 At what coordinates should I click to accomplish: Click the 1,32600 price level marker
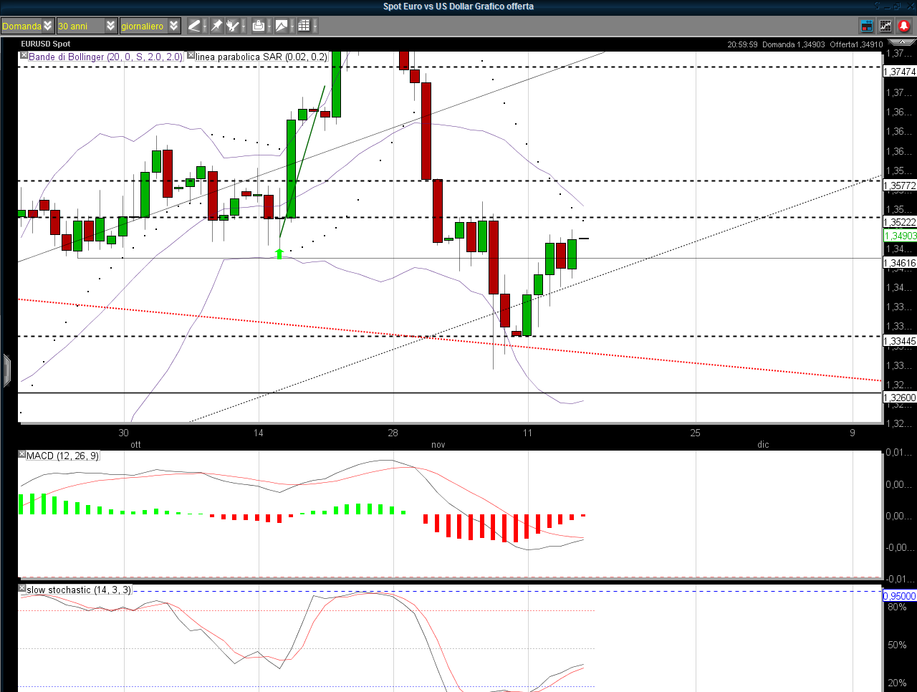pos(900,398)
